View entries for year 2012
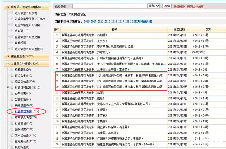The height and width of the screenshot is (149, 226). click(x=128, y=21)
